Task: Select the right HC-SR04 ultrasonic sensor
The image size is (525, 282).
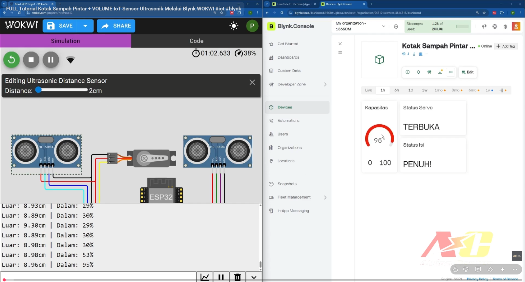Action: 218,151
